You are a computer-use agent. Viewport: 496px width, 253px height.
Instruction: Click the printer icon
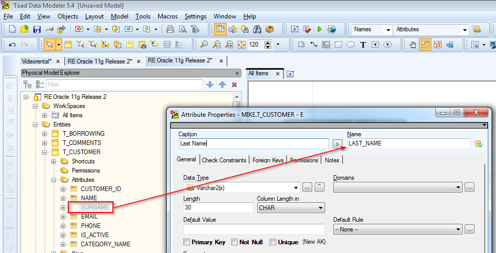(170, 29)
